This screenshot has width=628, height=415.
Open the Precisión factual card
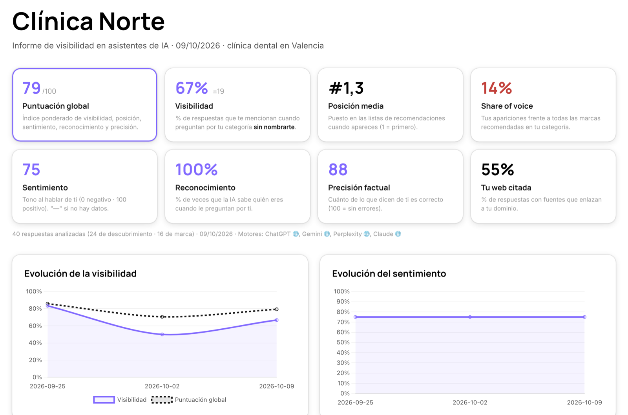(x=390, y=186)
